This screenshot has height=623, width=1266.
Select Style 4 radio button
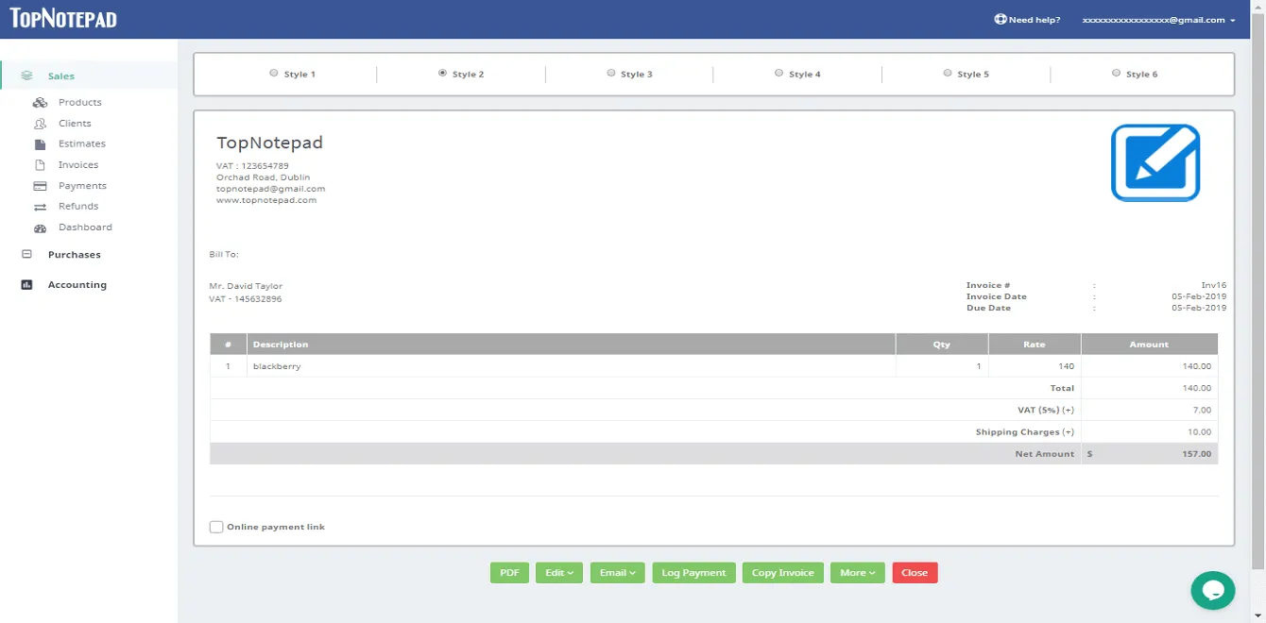(x=778, y=73)
